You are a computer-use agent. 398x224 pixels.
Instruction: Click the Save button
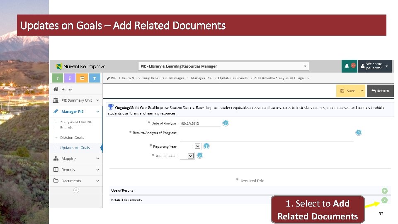pos(348,91)
